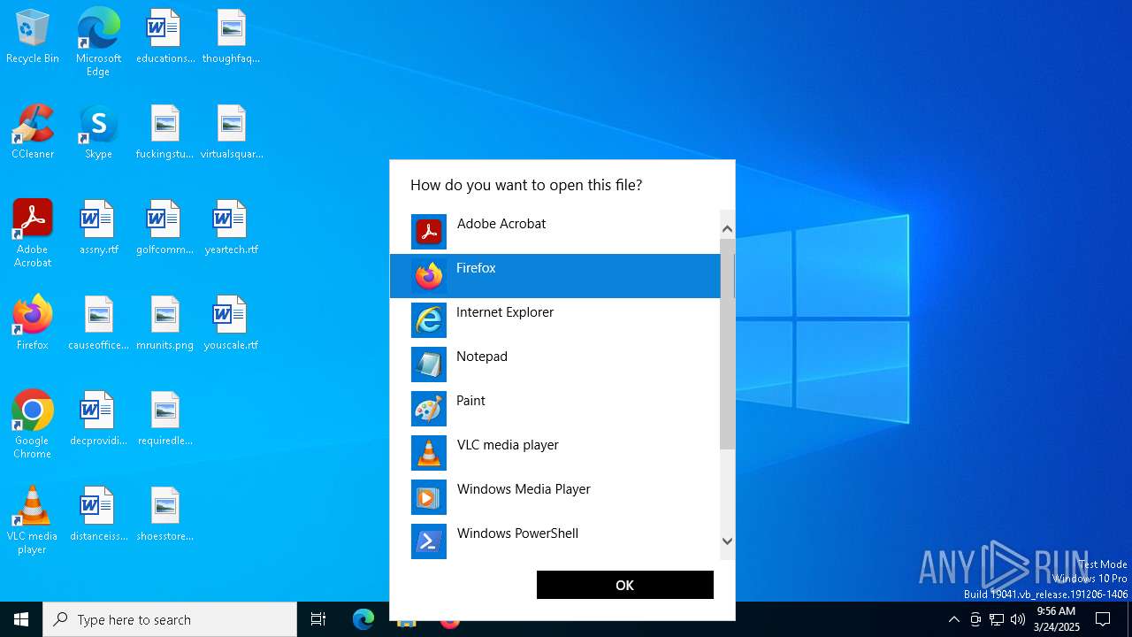Open Microsoft Edge from the taskbar
This screenshot has width=1132, height=637.
tap(363, 619)
